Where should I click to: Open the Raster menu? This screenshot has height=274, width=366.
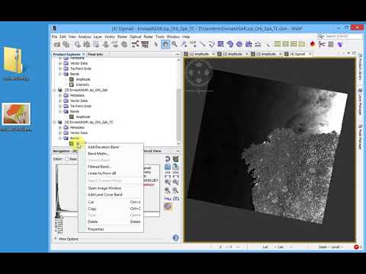pyautogui.click(x=122, y=37)
